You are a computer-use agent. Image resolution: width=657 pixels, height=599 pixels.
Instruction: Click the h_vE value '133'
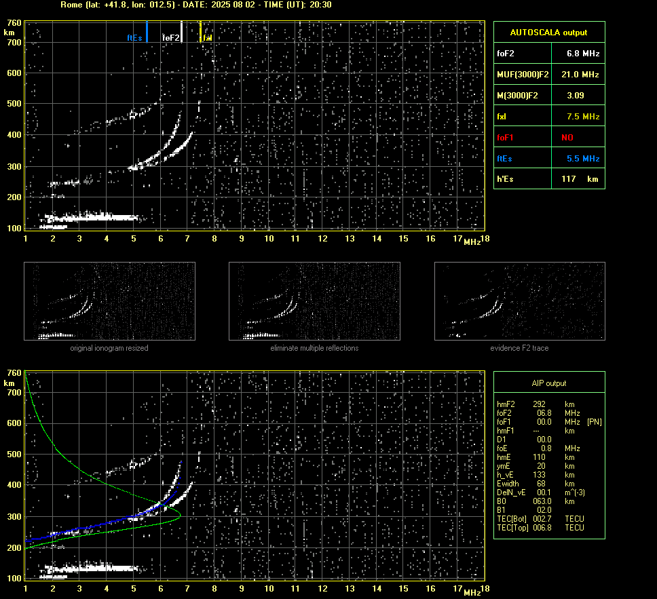click(x=540, y=475)
